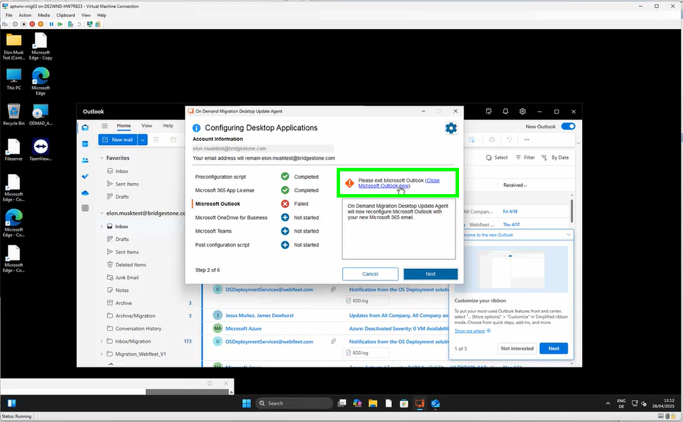Screen dimensions: 683x422
Task: Open Outlook from the VM taskbar
Action: click(435, 403)
